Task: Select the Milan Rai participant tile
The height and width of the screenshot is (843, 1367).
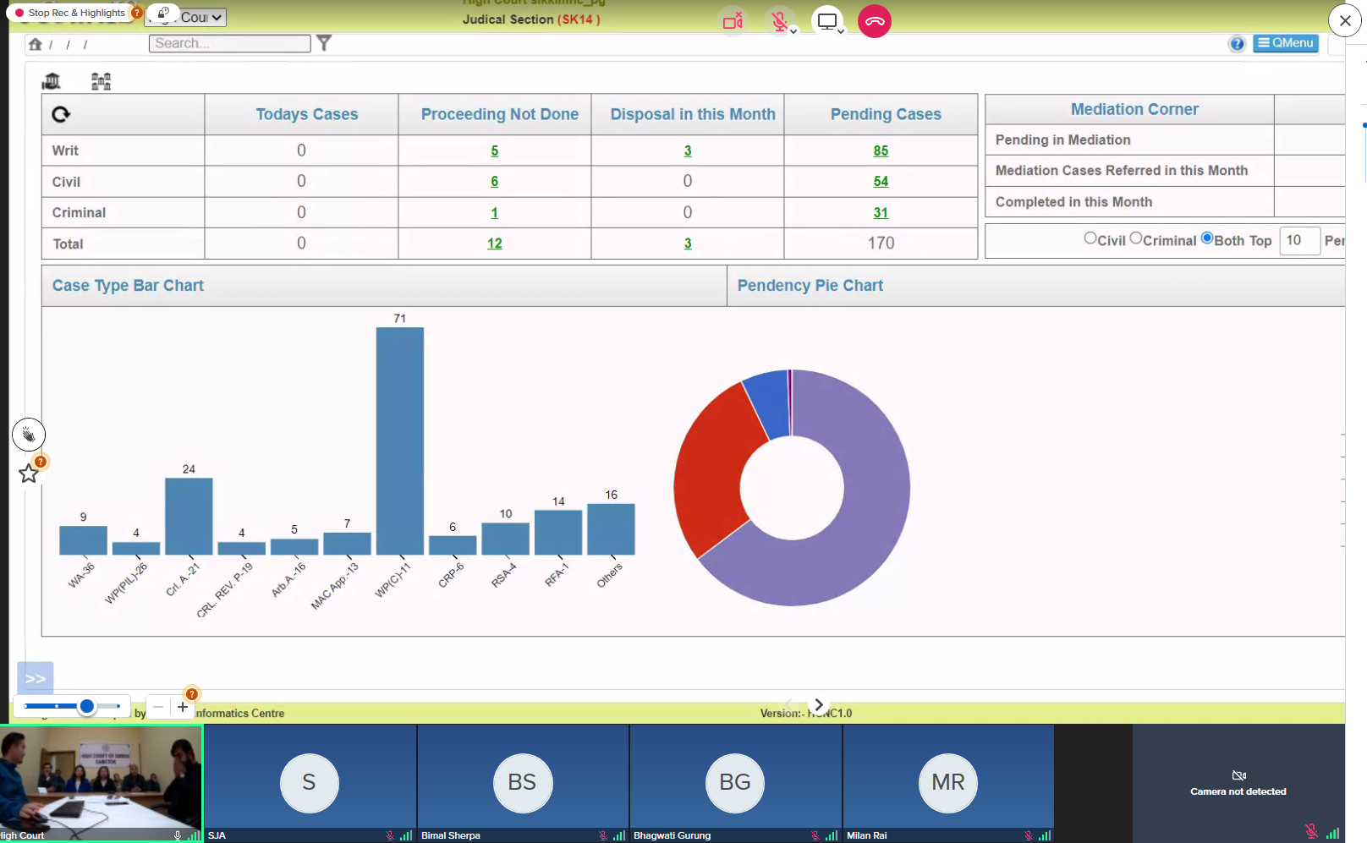Action: point(948,783)
